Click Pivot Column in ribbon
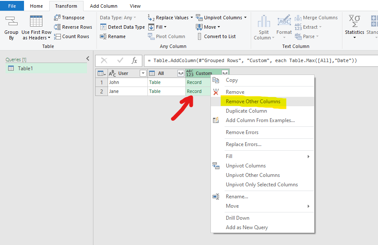Image resolution: width=378 pixels, height=245 pixels. click(167, 36)
